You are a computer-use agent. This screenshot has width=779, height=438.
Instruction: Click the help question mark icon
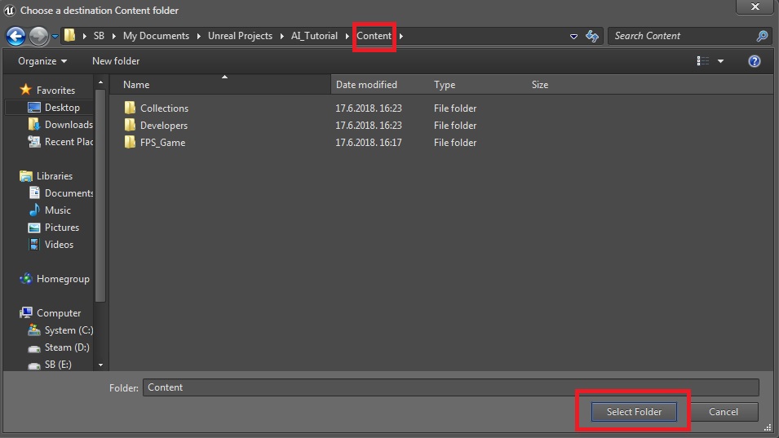[755, 61]
